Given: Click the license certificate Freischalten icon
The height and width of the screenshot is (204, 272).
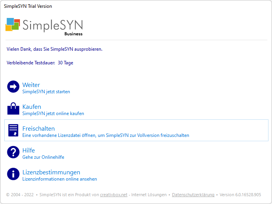Looking at the screenshot, I should coord(13,130).
